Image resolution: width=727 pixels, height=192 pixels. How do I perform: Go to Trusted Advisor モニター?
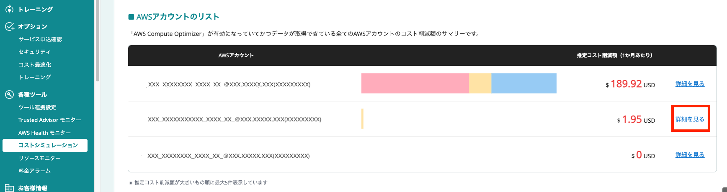point(49,120)
